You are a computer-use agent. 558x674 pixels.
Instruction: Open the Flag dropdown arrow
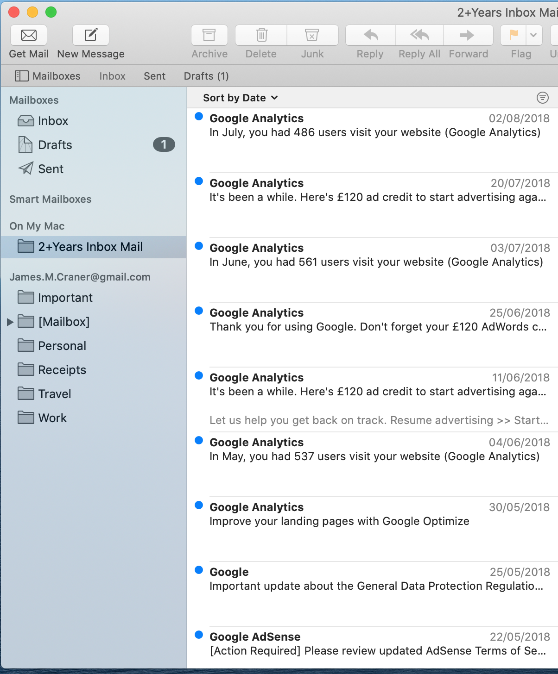(x=534, y=35)
